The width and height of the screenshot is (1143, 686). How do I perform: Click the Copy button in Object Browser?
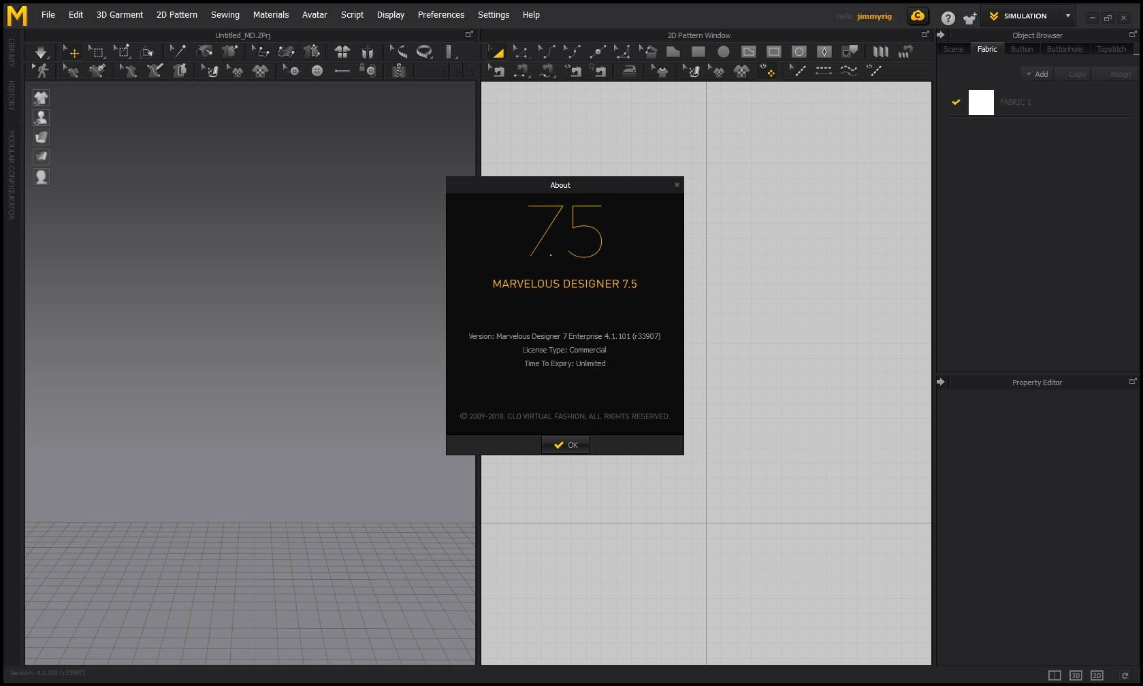[x=1072, y=74]
